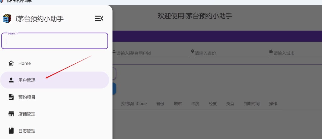The height and width of the screenshot is (139, 322).
Task: Click the 请输入i茅台用户id field
Action: click(x=153, y=53)
